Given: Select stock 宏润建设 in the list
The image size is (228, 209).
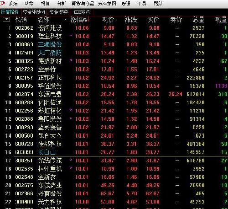Looking at the screenshot, I should (x=50, y=28).
